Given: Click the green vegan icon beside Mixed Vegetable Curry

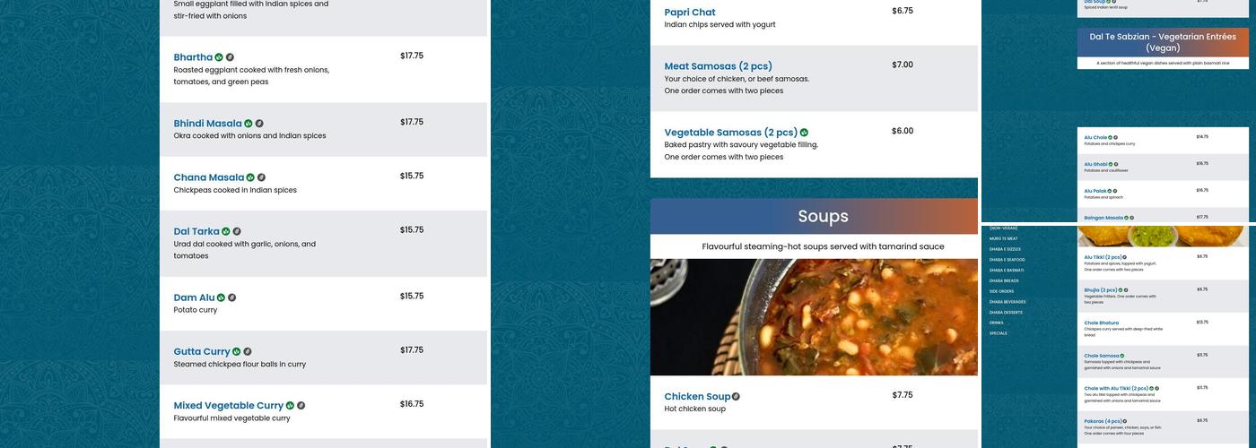Looking at the screenshot, I should click(290, 406).
